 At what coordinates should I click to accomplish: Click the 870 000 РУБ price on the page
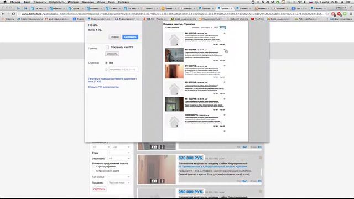click(191, 158)
